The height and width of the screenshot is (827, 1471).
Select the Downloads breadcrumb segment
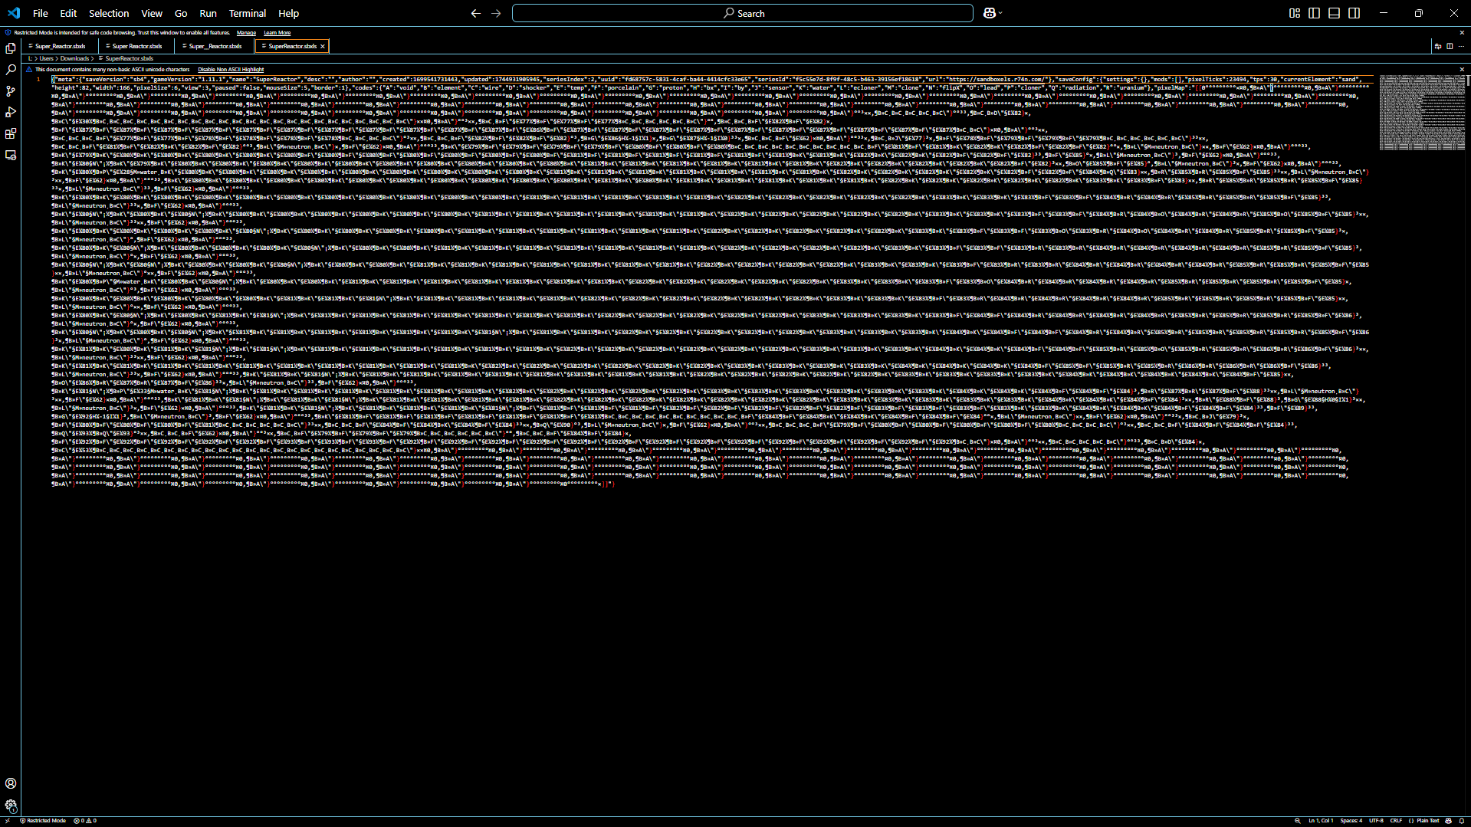click(x=75, y=59)
